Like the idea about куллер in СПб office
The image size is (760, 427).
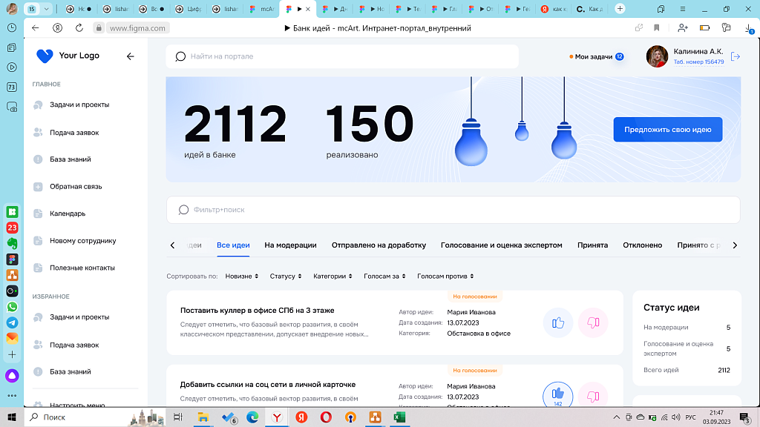pyautogui.click(x=558, y=323)
